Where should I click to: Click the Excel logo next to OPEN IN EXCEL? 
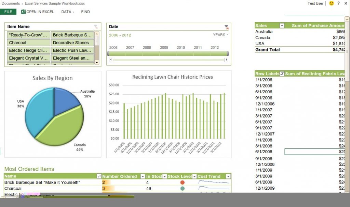pyautogui.click(x=23, y=12)
